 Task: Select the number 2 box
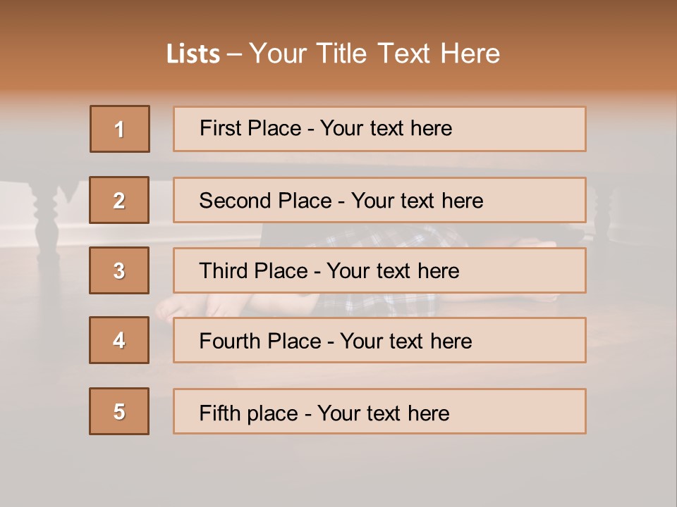pos(120,200)
